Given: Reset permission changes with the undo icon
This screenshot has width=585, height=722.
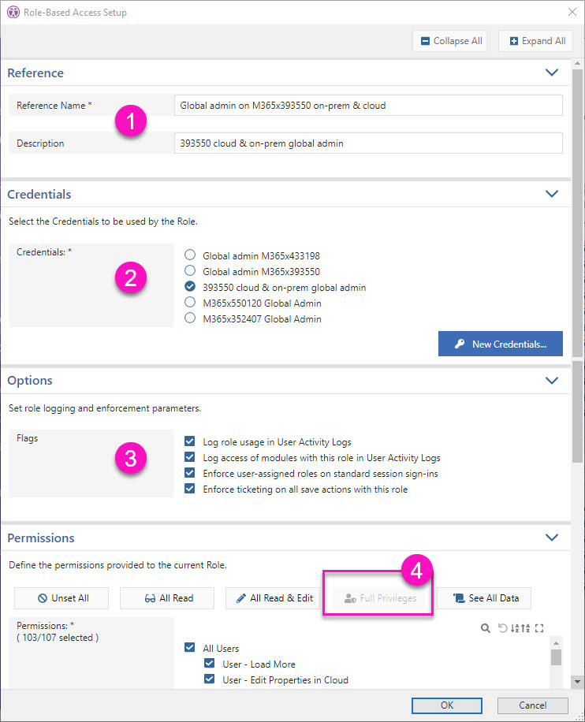Looking at the screenshot, I should coord(504,628).
